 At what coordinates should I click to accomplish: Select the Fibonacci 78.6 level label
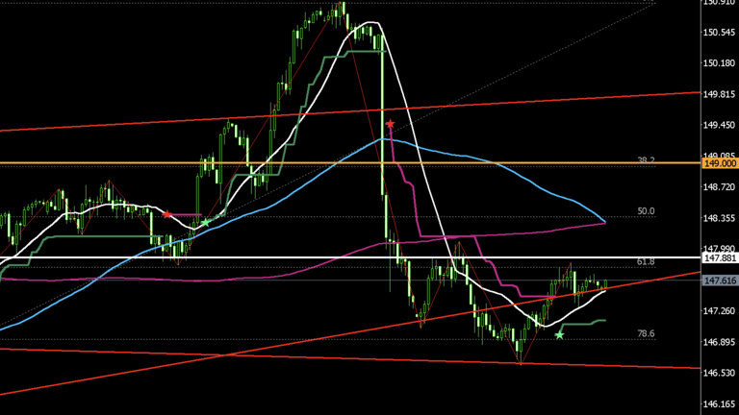pyautogui.click(x=647, y=333)
